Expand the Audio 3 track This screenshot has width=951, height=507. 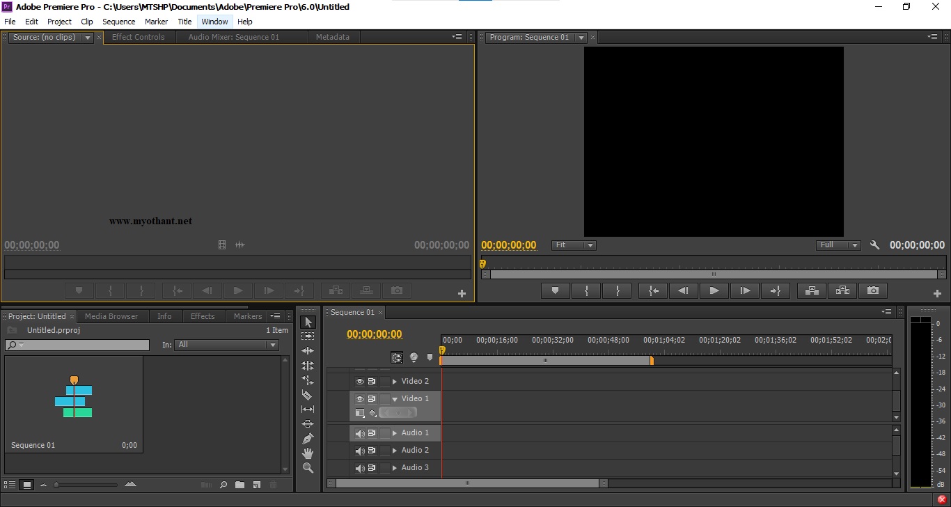click(x=395, y=468)
